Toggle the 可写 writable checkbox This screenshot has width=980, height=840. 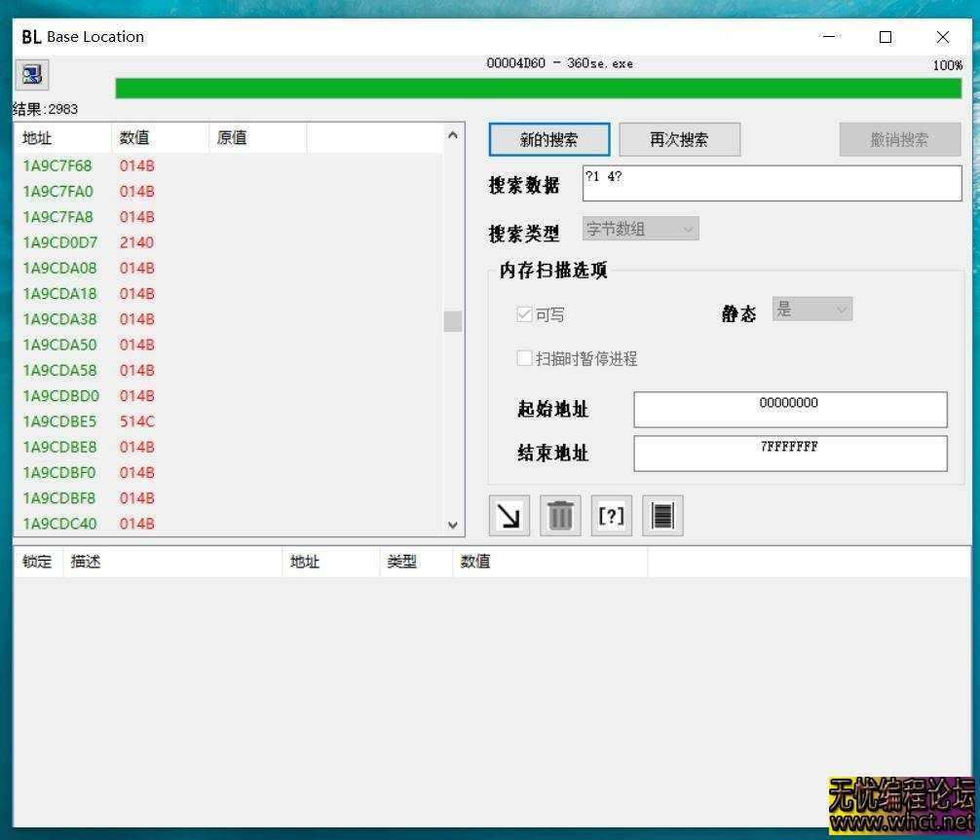(x=525, y=313)
